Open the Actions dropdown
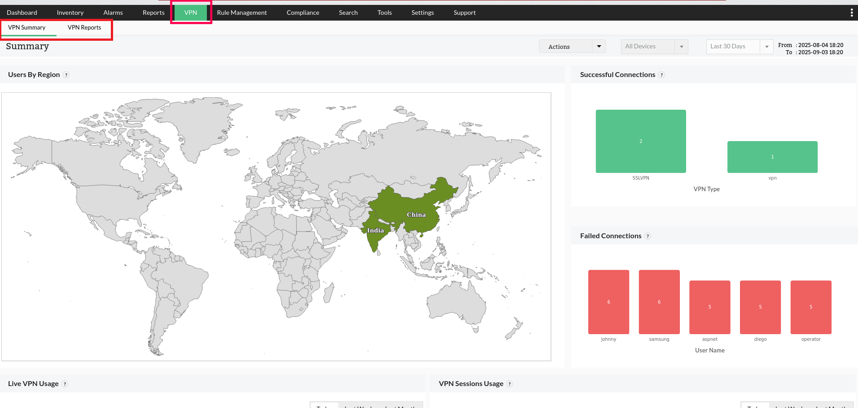This screenshot has height=408, width=858. tap(572, 47)
